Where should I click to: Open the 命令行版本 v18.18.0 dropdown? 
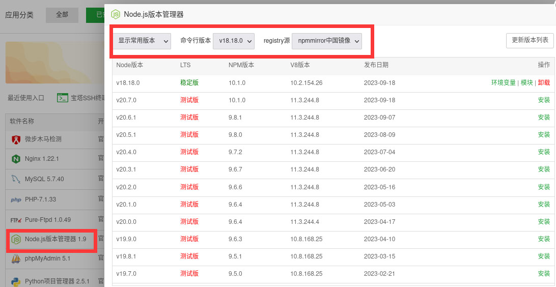coord(234,41)
